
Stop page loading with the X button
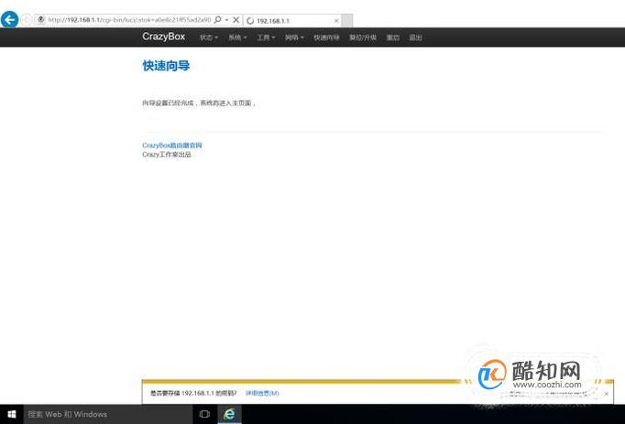(236, 19)
